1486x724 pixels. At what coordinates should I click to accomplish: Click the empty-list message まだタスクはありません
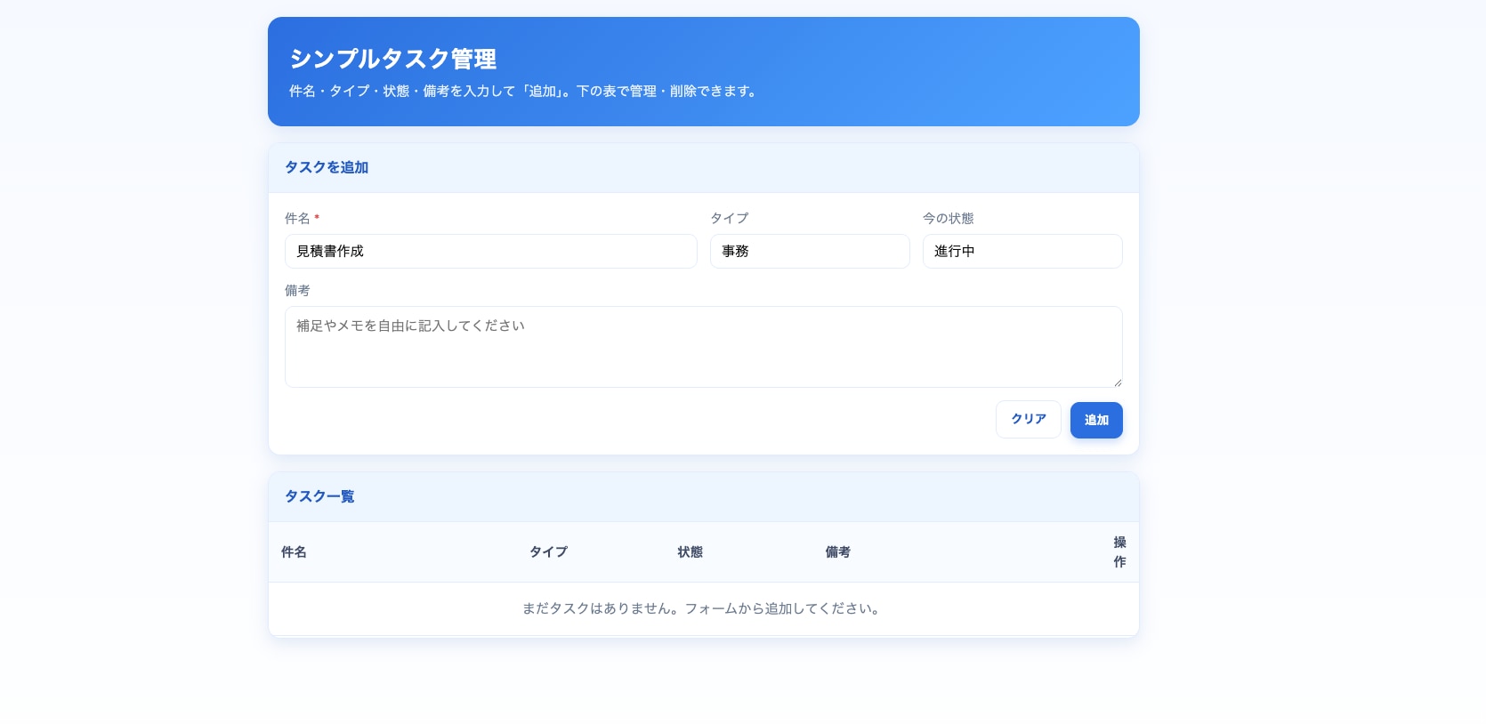703,609
